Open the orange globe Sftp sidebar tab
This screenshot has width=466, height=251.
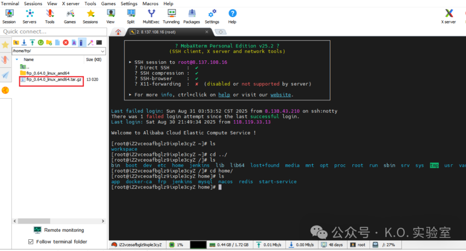point(5,90)
